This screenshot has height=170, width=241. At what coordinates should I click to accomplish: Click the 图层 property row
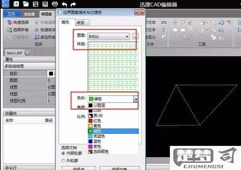29,80
